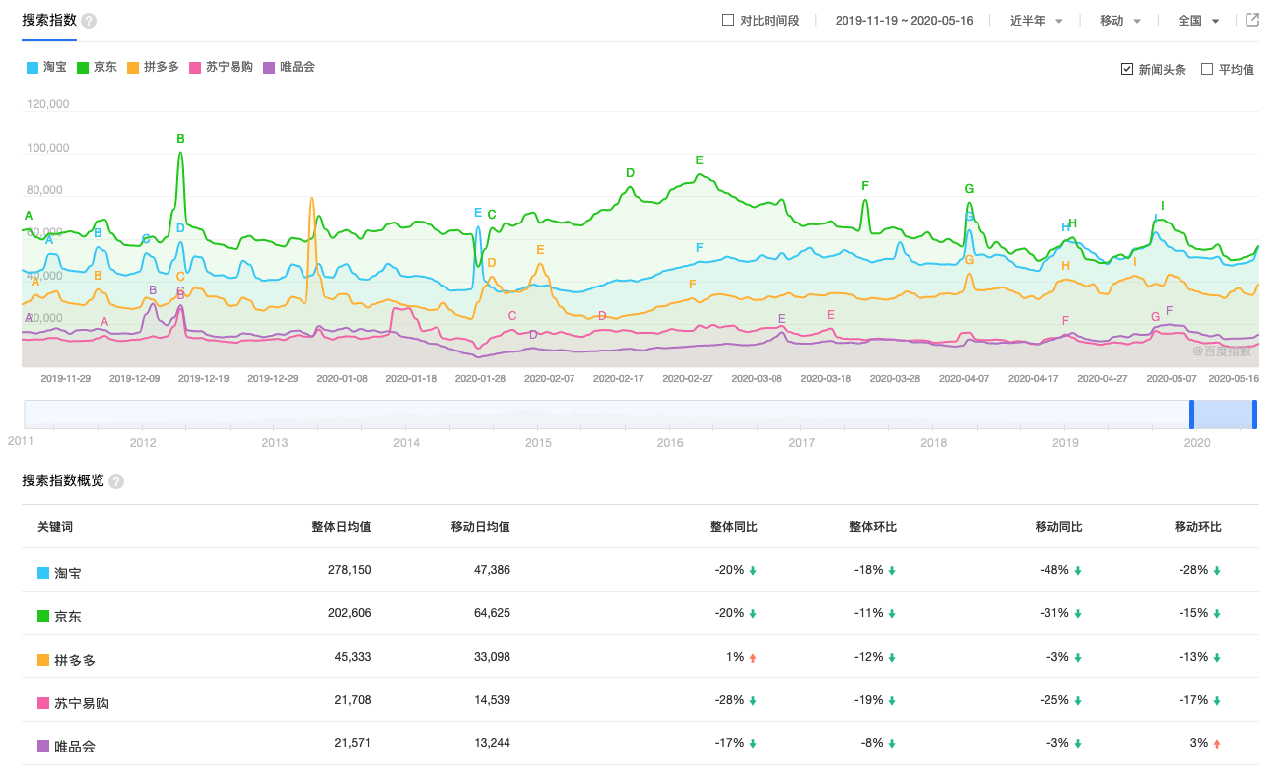Click the right handle of the timeline range selector

pyautogui.click(x=1254, y=415)
